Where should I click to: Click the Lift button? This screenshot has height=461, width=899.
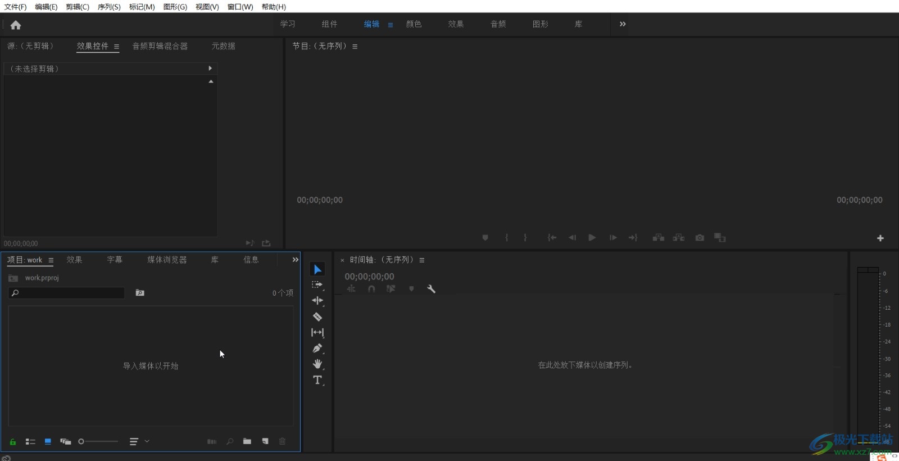click(x=659, y=238)
